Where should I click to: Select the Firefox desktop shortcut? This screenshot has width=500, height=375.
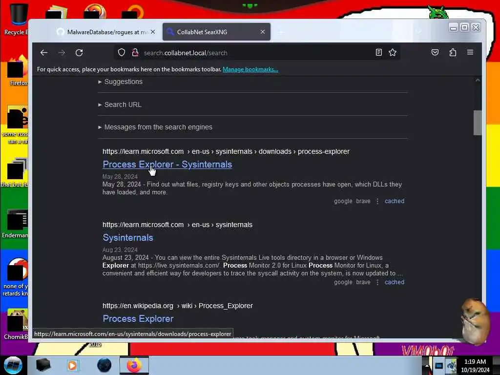coord(18,71)
